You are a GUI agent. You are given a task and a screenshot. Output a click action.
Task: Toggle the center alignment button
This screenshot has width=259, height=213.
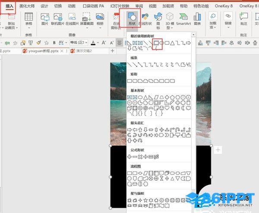[120, 43]
